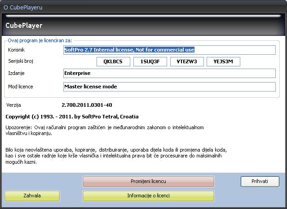Image resolution: width=287 pixels, height=209 pixels.
Task: Click serial number box 1SUQ3F
Action: click(150, 61)
